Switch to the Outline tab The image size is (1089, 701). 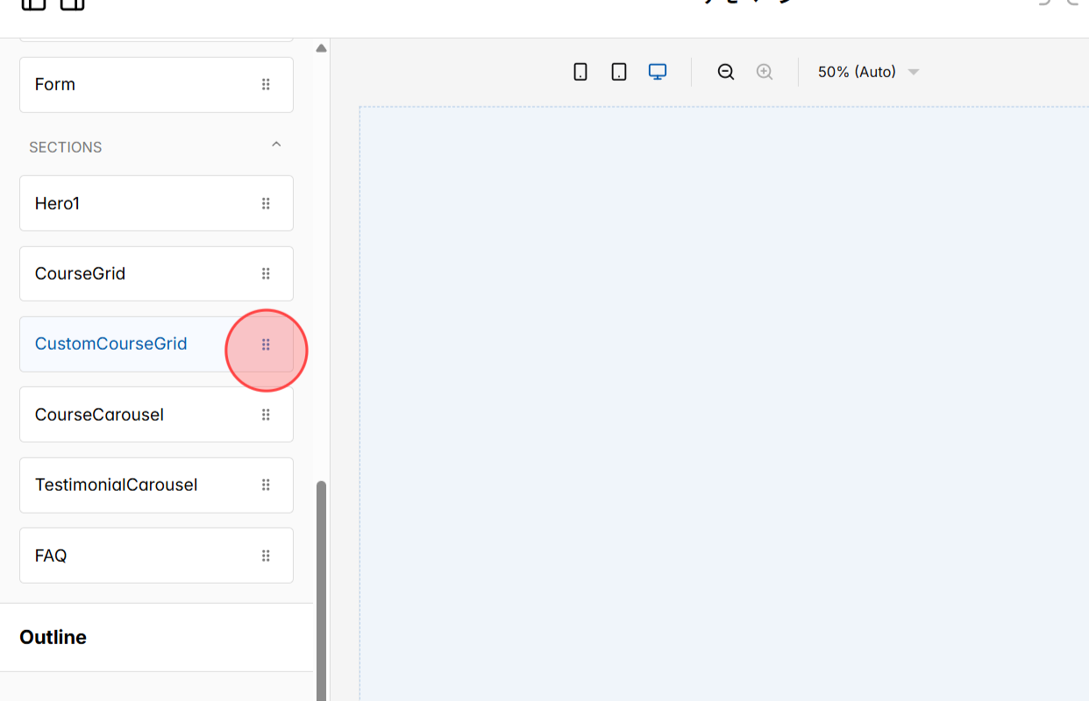53,637
